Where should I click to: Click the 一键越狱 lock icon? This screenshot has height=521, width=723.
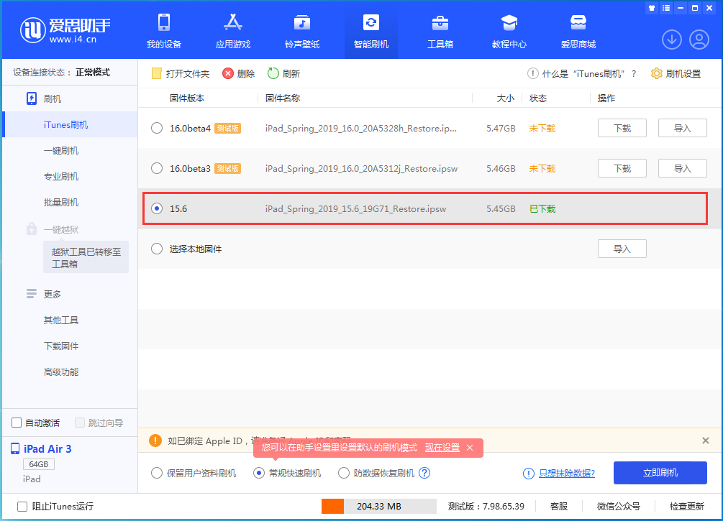pyautogui.click(x=32, y=229)
